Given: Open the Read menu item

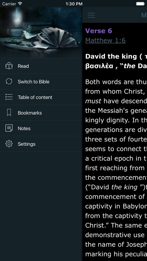Looking at the screenshot, I should (x=41, y=66).
